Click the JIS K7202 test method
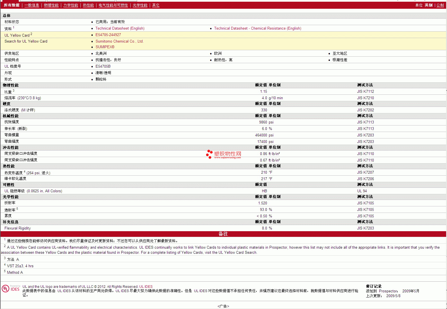Image resolution: width=447 pixels, height=309 pixels. click(365, 110)
